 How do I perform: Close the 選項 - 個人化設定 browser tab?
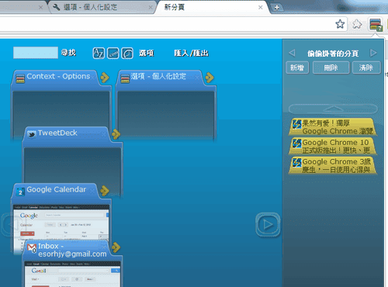click(151, 8)
